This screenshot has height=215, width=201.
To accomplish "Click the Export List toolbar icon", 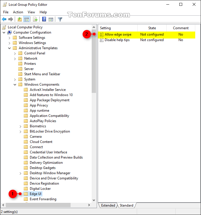I will (35, 19).
